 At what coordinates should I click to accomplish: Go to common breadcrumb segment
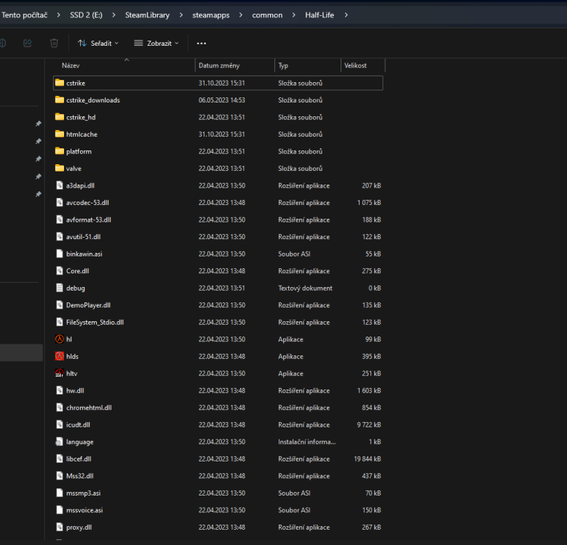(x=267, y=15)
